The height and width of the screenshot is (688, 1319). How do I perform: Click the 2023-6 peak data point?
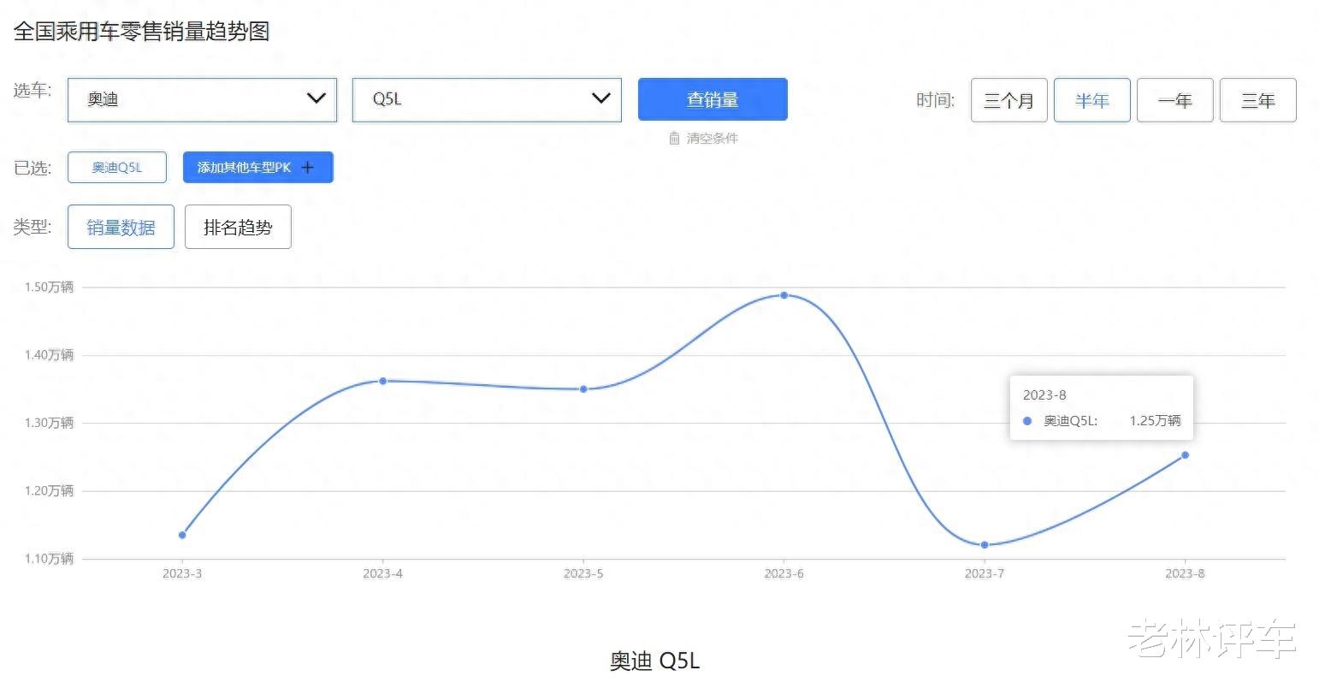pyautogui.click(x=784, y=295)
